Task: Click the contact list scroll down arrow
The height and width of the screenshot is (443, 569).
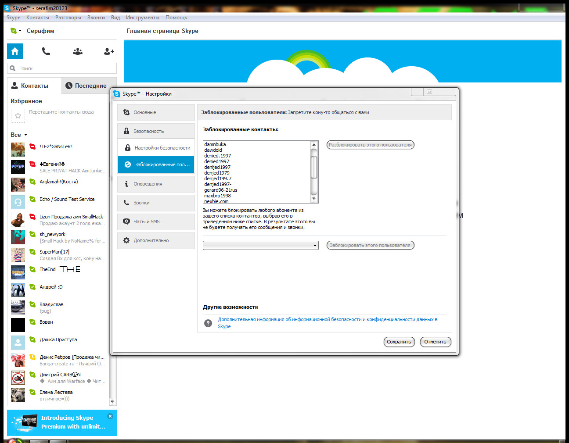Action: (x=112, y=401)
